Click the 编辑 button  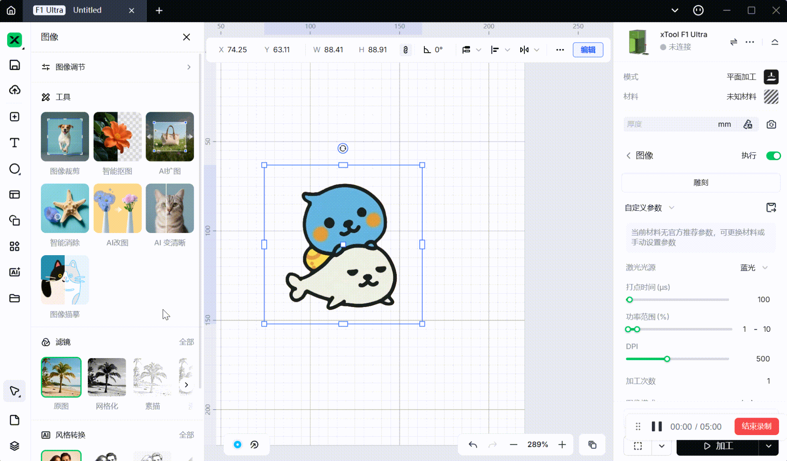[588, 50]
